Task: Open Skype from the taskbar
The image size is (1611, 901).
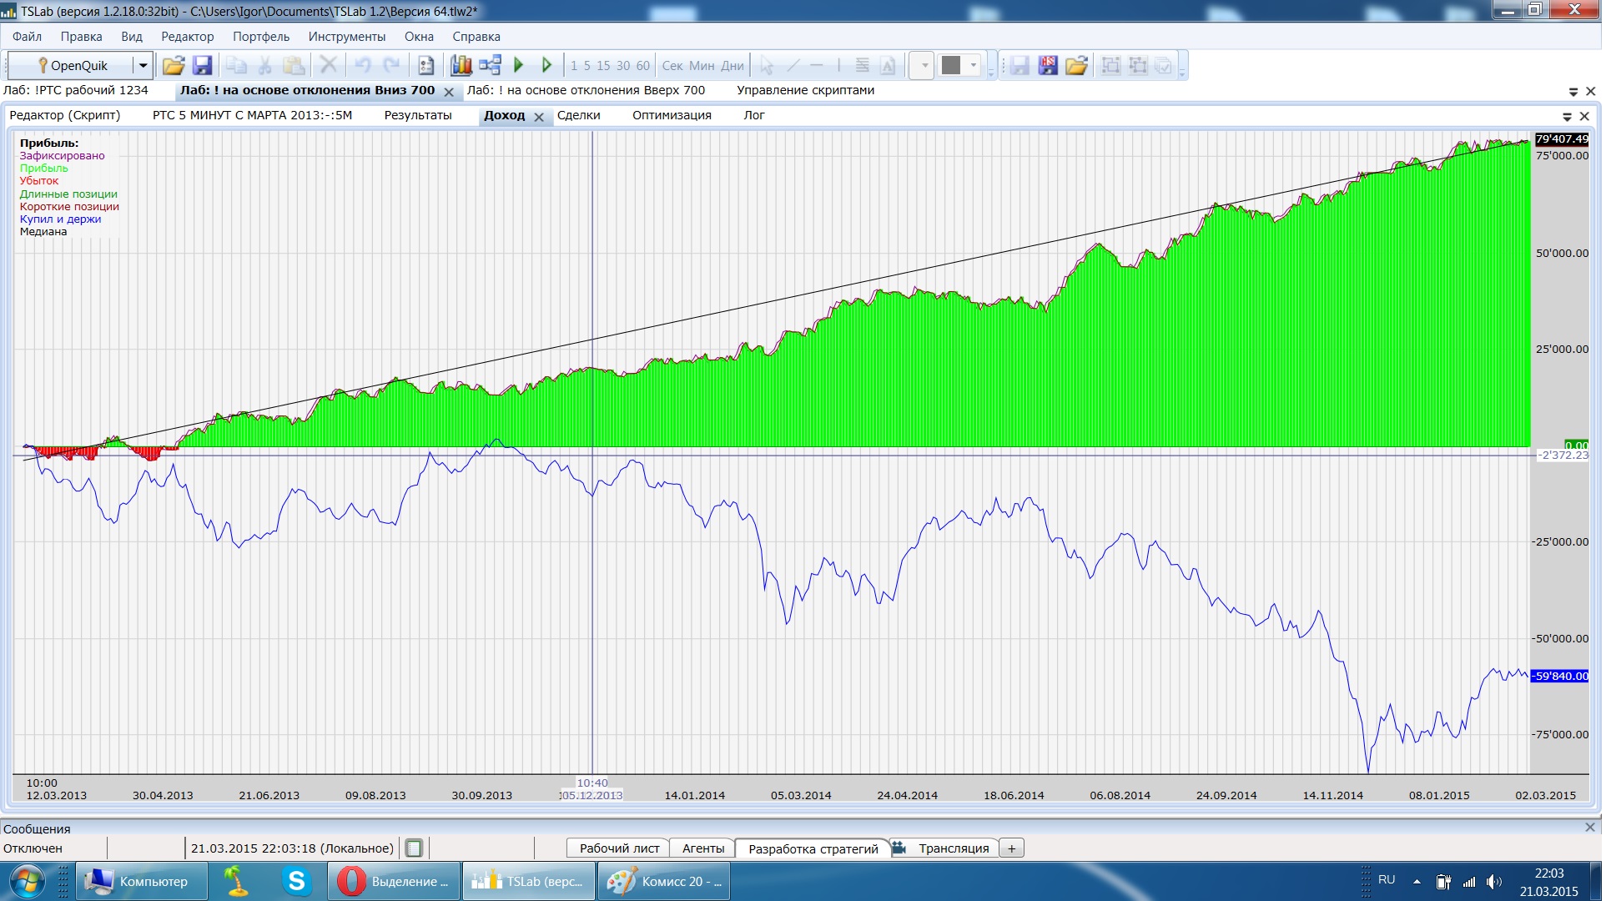Action: pos(296,881)
